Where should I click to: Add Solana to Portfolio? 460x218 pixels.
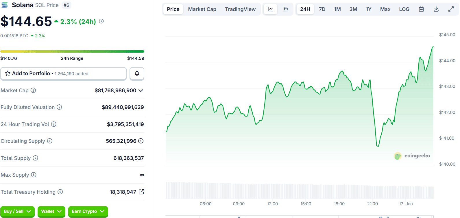(x=63, y=73)
